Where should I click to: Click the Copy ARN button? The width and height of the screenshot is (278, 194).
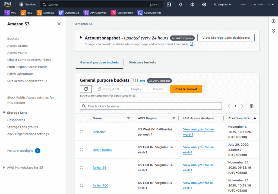(109, 89)
